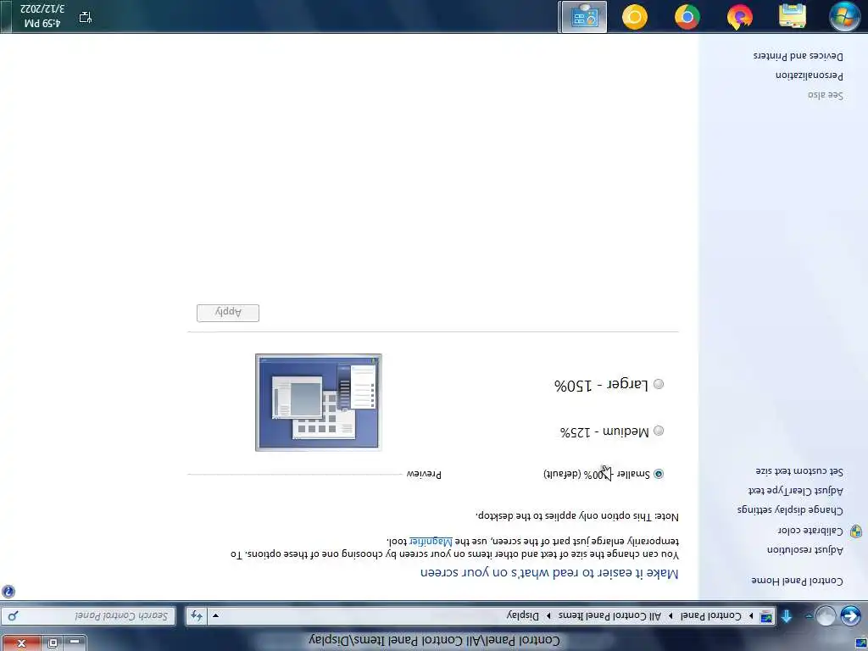Expand the arrow after Control Panel breadcrumb
Viewport: 868px width, 651px height.
pos(671,616)
